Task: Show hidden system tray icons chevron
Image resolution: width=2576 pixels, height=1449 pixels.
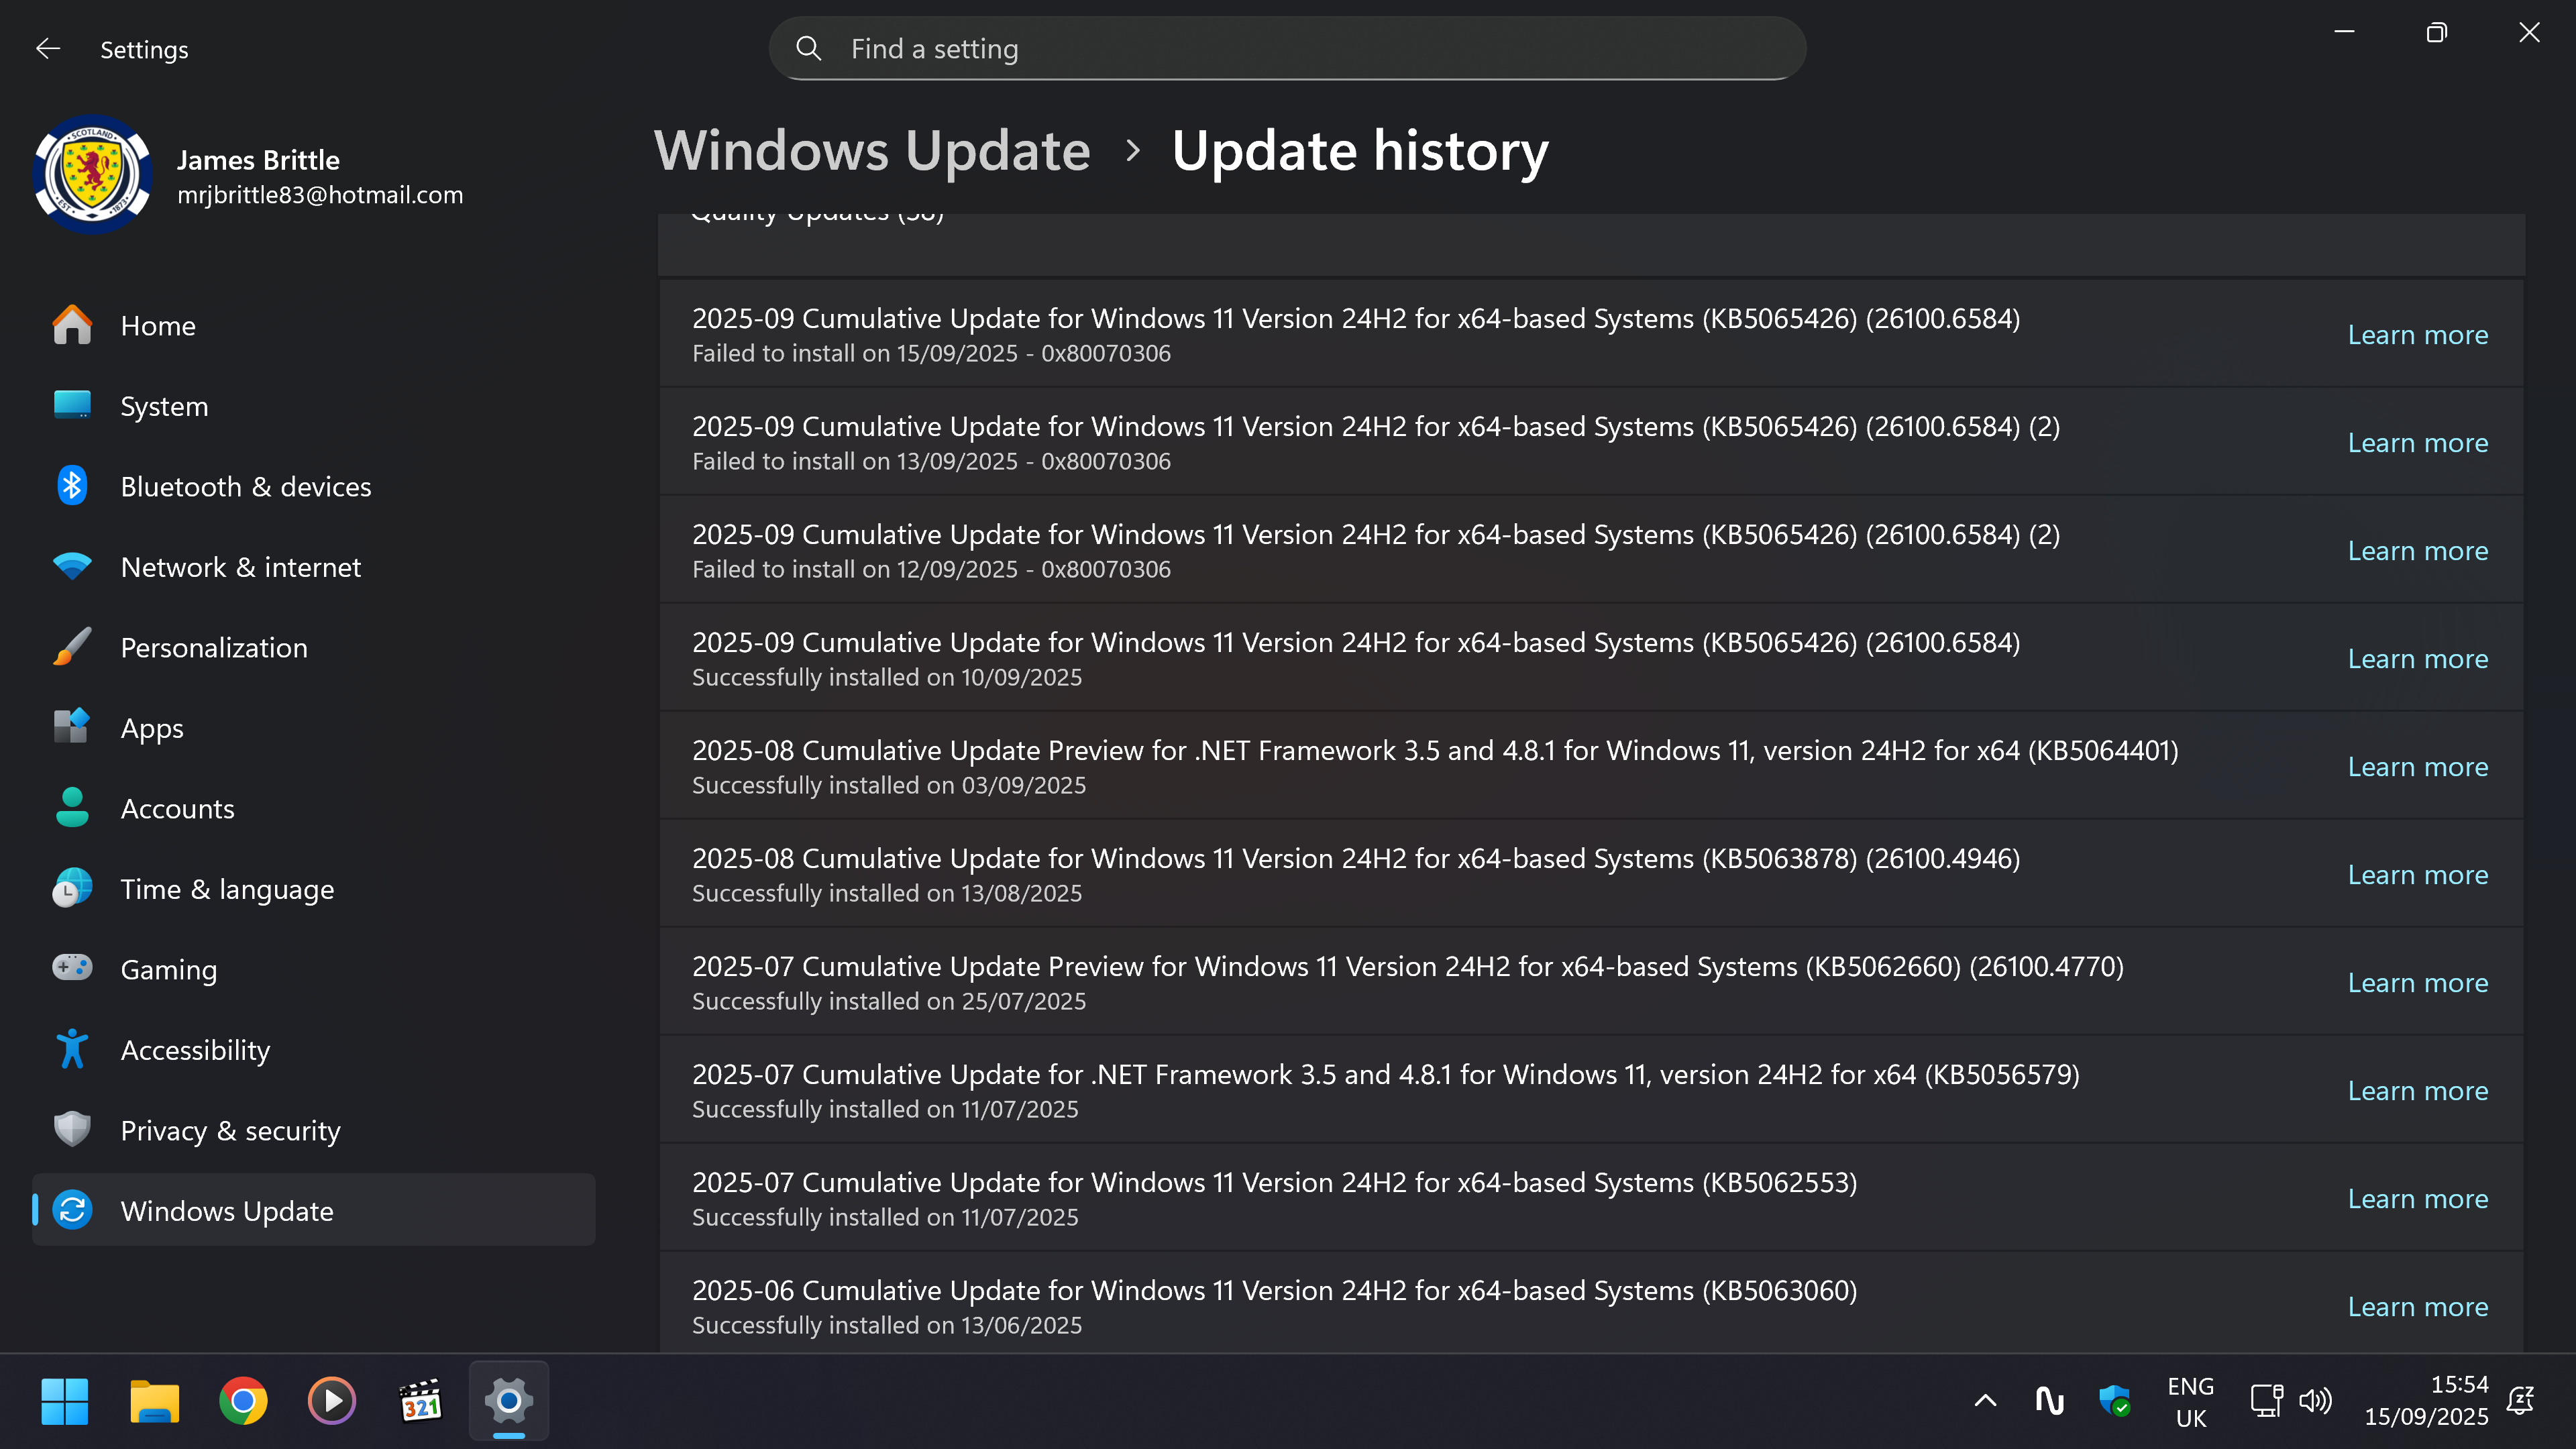Action: tap(1985, 1401)
